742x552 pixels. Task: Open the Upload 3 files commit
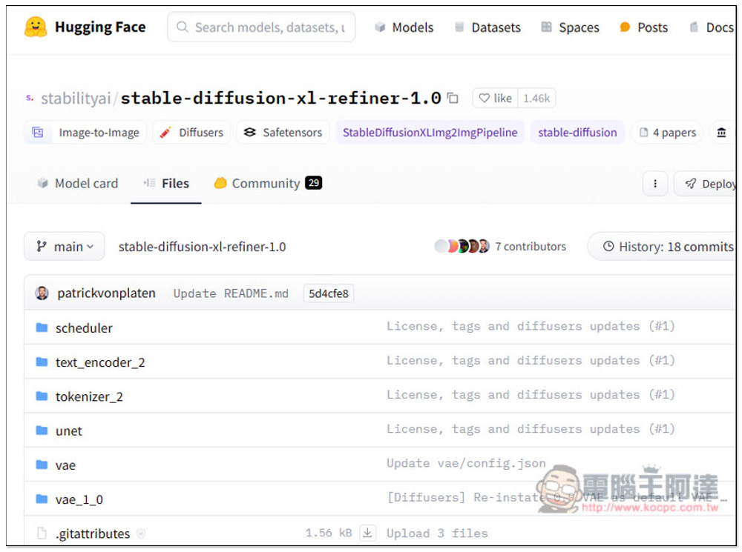[437, 533]
